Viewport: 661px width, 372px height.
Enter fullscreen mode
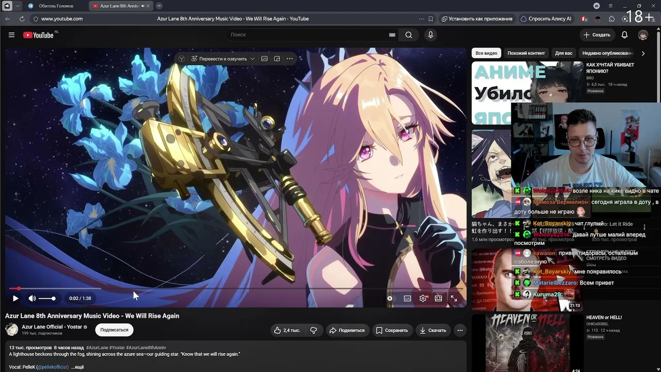coord(454,298)
